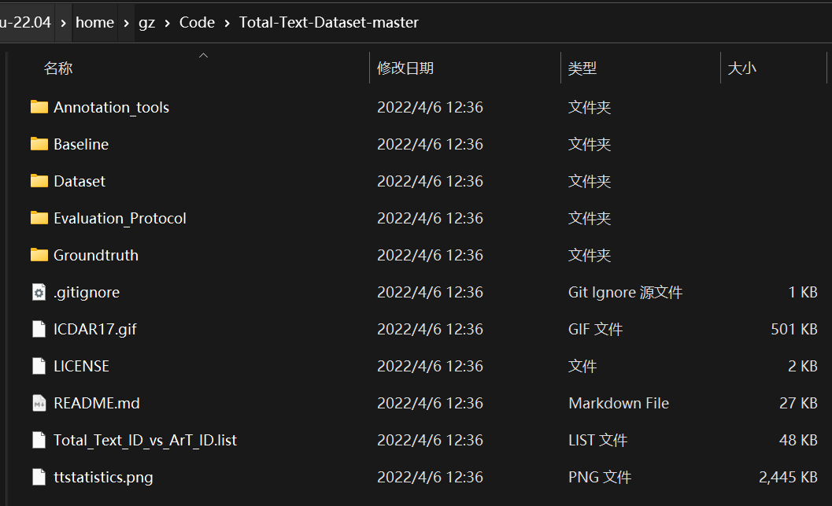Expand the chevron after gz in breadcrumb
832x506 pixels.
click(x=167, y=23)
